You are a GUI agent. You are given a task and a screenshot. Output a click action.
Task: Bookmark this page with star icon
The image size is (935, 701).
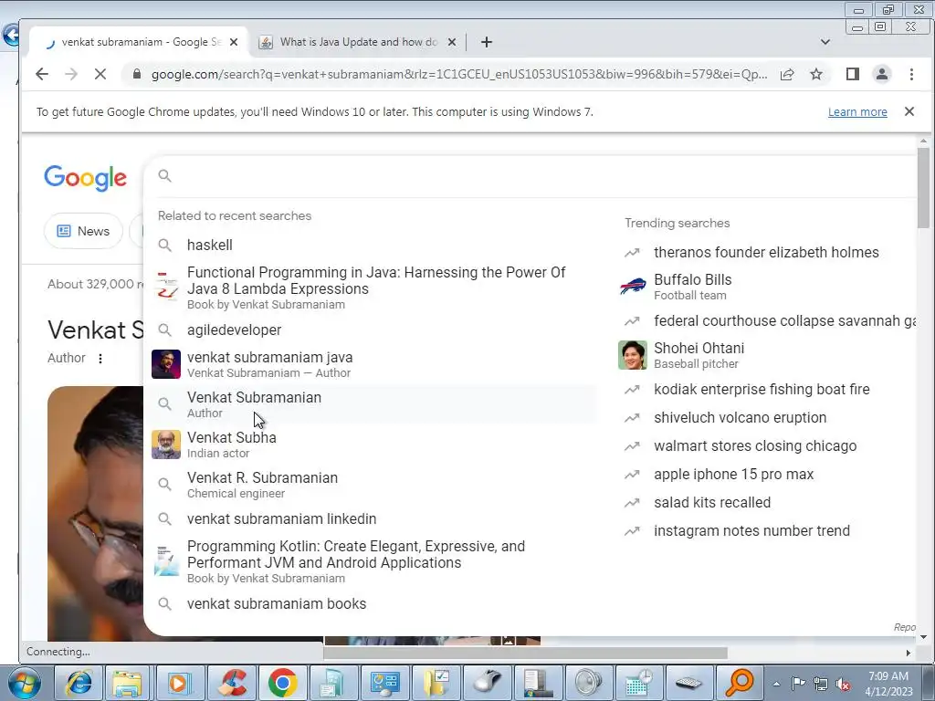coord(816,74)
